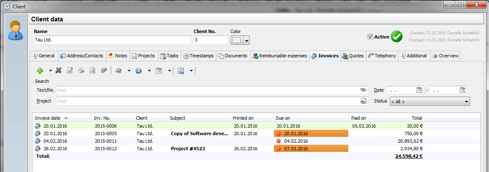Viewport: 489px width, 172px height.
Task: Switch to the Quotes tab
Action: [352, 56]
